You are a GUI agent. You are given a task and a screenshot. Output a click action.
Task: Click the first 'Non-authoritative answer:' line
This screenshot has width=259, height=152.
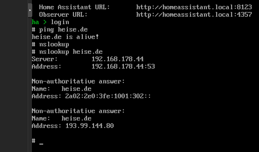tap(78, 81)
